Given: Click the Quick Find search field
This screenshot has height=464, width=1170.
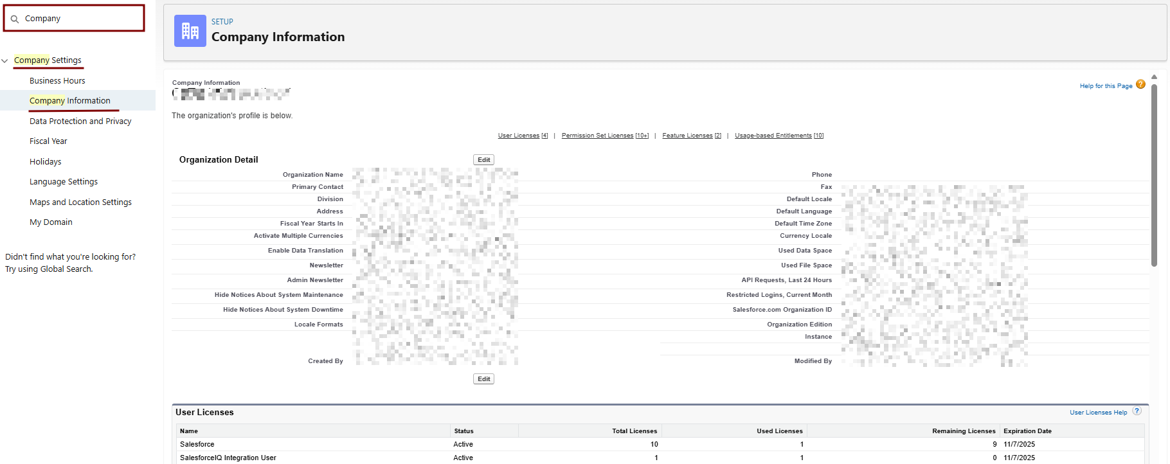Looking at the screenshot, I should tap(80, 19).
